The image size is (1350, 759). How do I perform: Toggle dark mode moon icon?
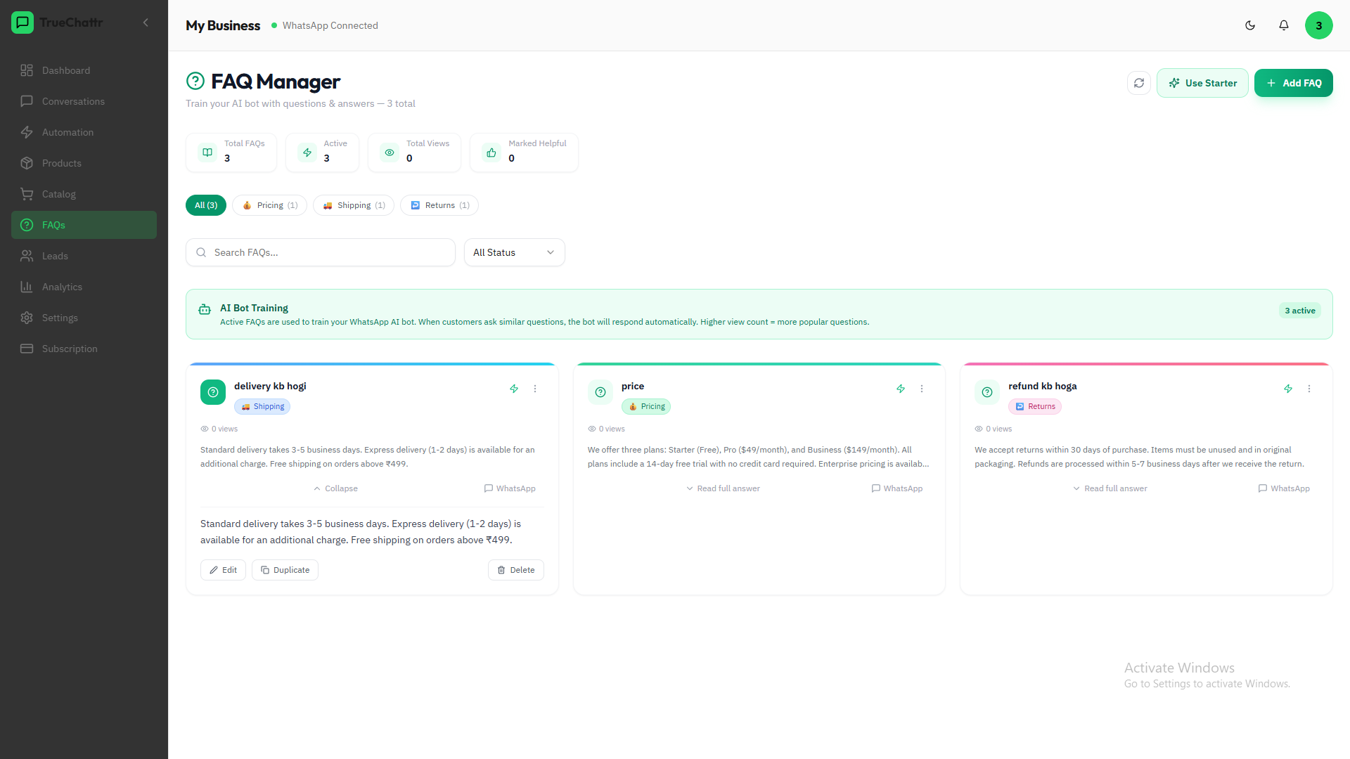point(1250,25)
